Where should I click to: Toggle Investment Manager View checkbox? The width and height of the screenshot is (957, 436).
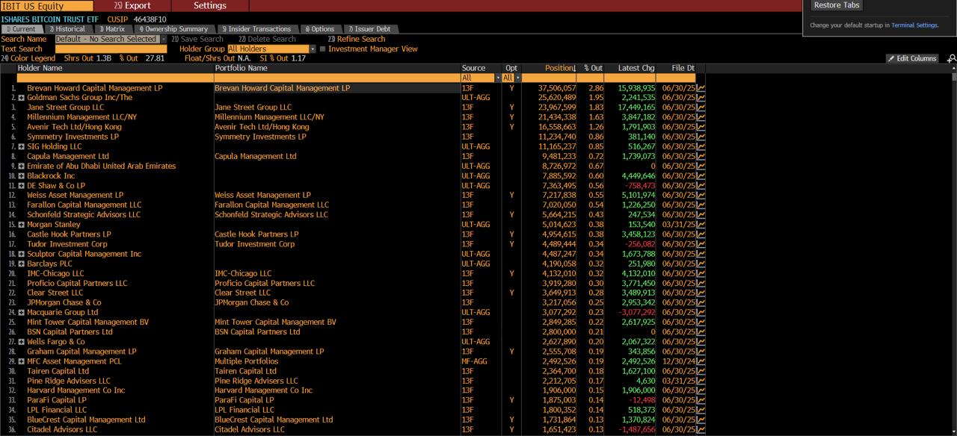[x=322, y=49]
